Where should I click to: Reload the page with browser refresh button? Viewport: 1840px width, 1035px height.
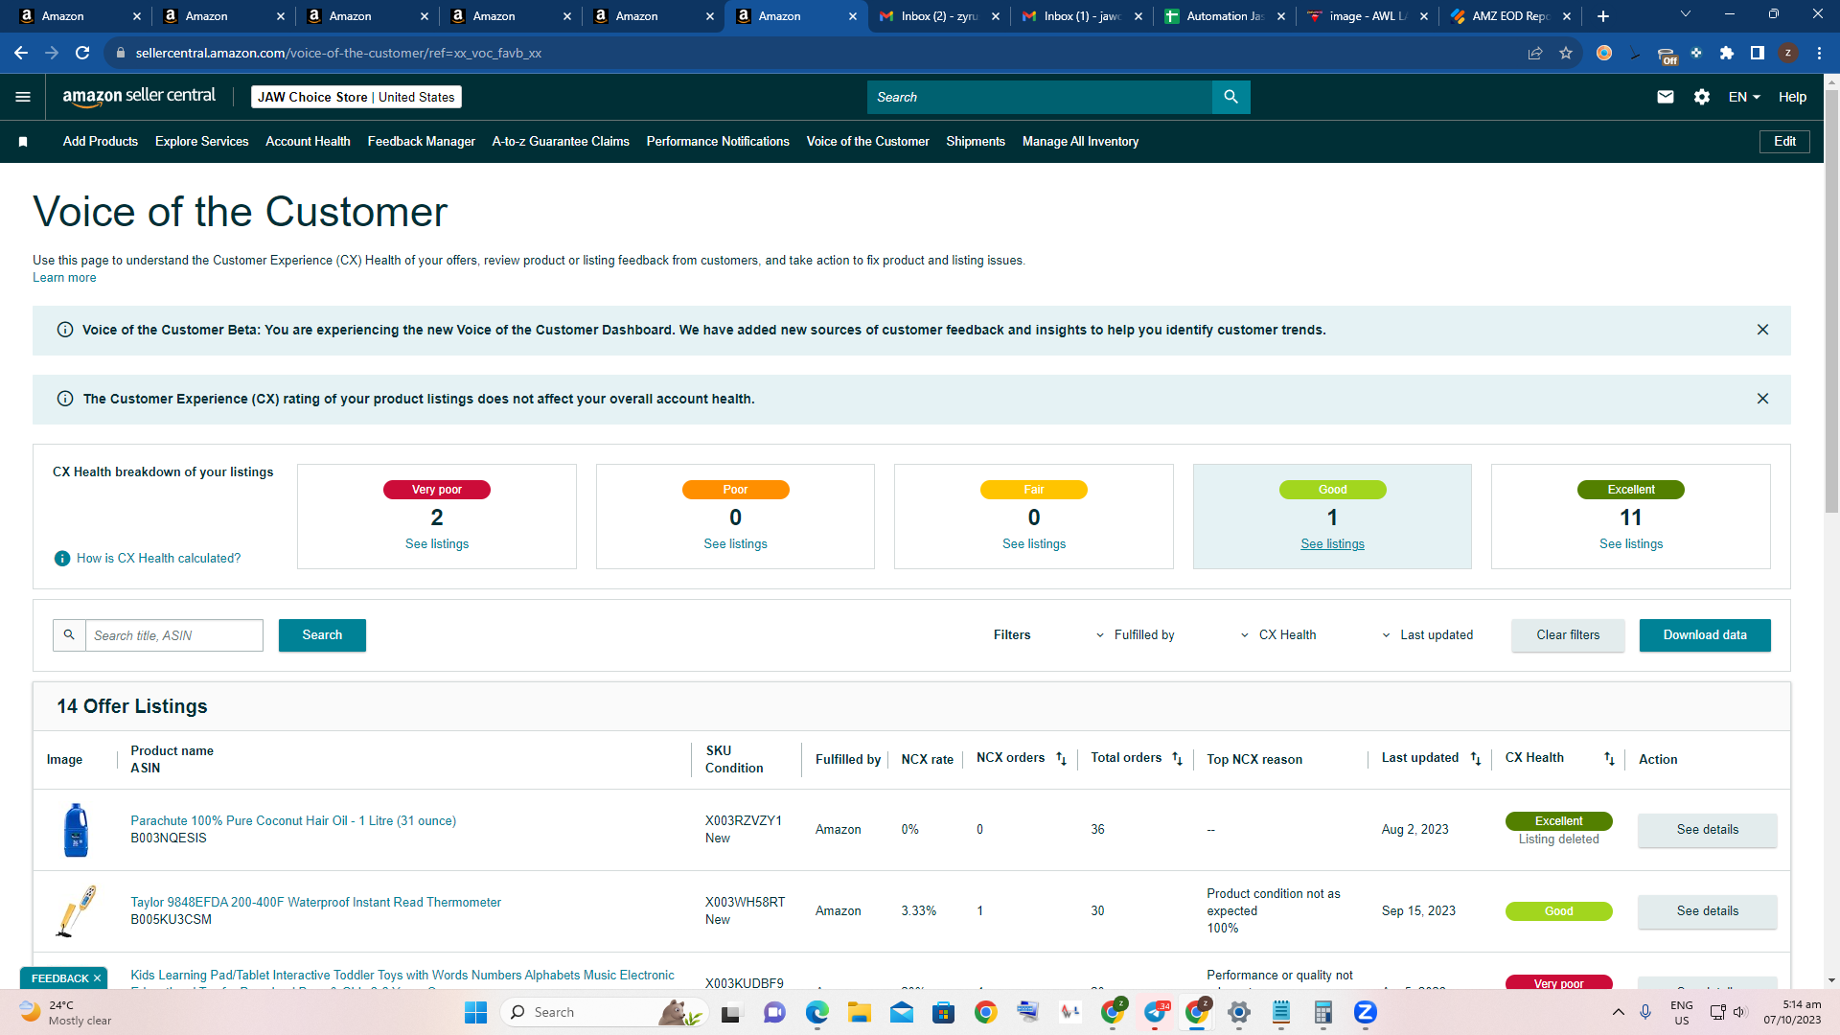pyautogui.click(x=82, y=53)
